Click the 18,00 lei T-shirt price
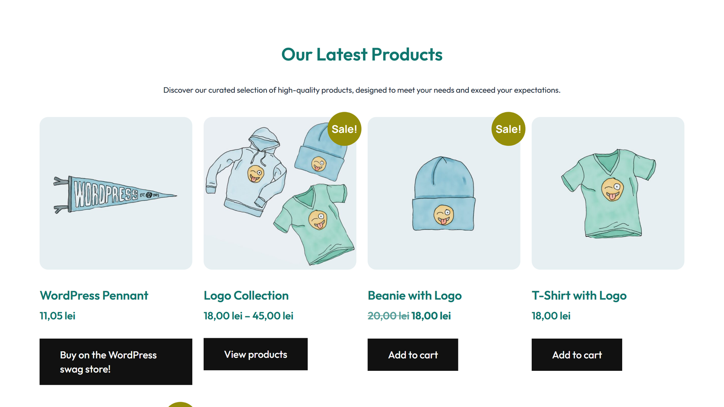 click(x=550, y=316)
